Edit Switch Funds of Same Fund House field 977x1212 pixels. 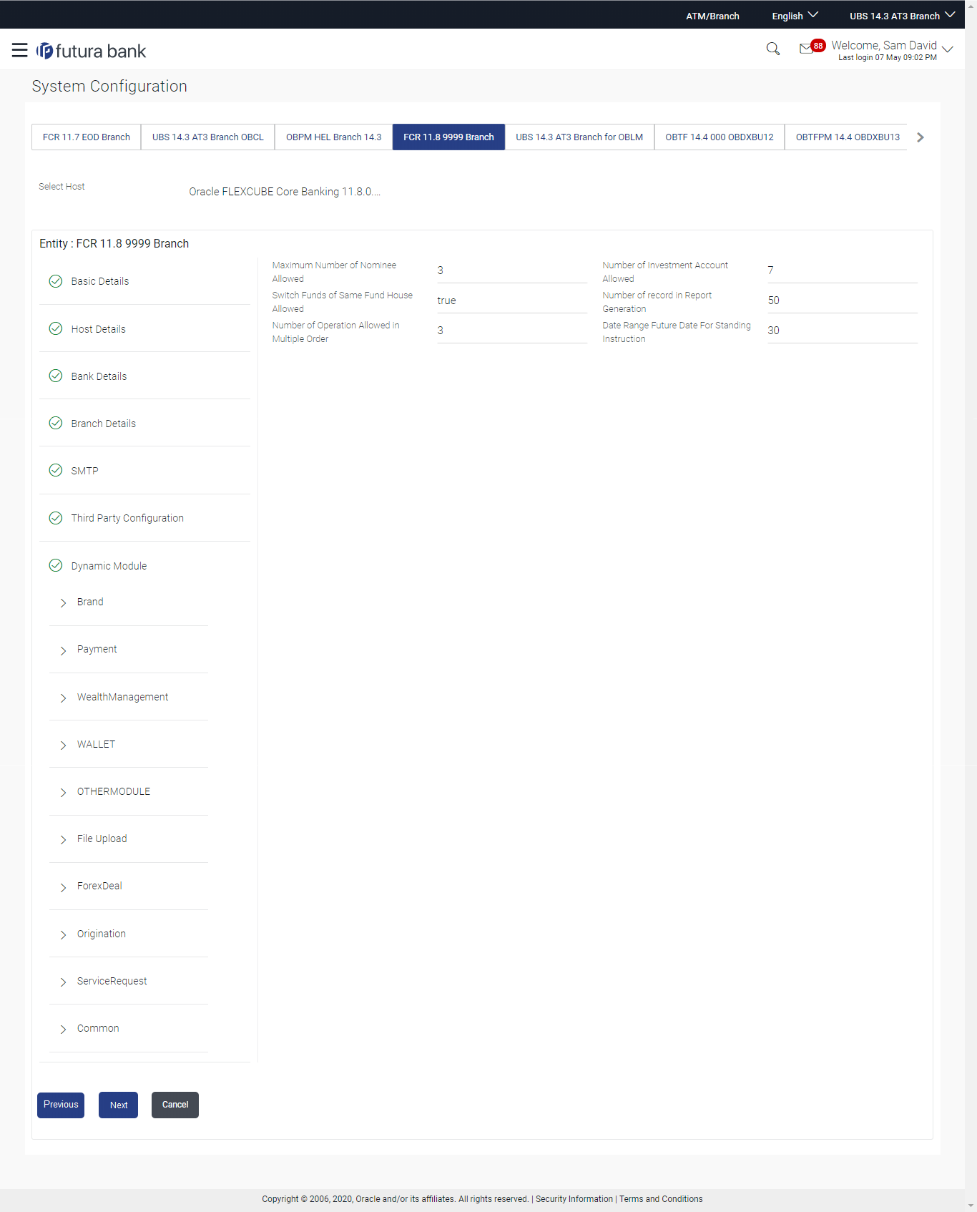(x=512, y=300)
